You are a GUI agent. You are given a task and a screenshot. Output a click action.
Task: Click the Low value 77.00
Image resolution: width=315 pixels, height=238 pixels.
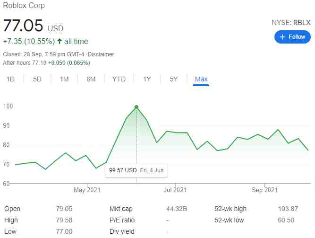[64, 231]
